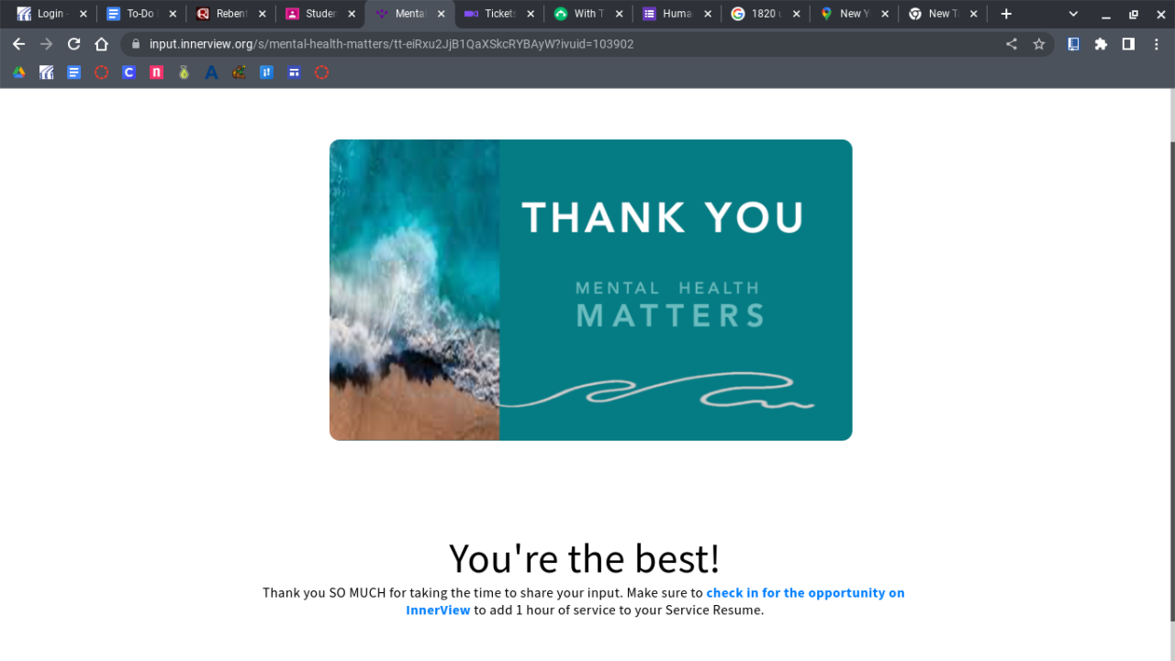Close the Login tab
The height and width of the screenshot is (661, 1175).
tap(83, 14)
